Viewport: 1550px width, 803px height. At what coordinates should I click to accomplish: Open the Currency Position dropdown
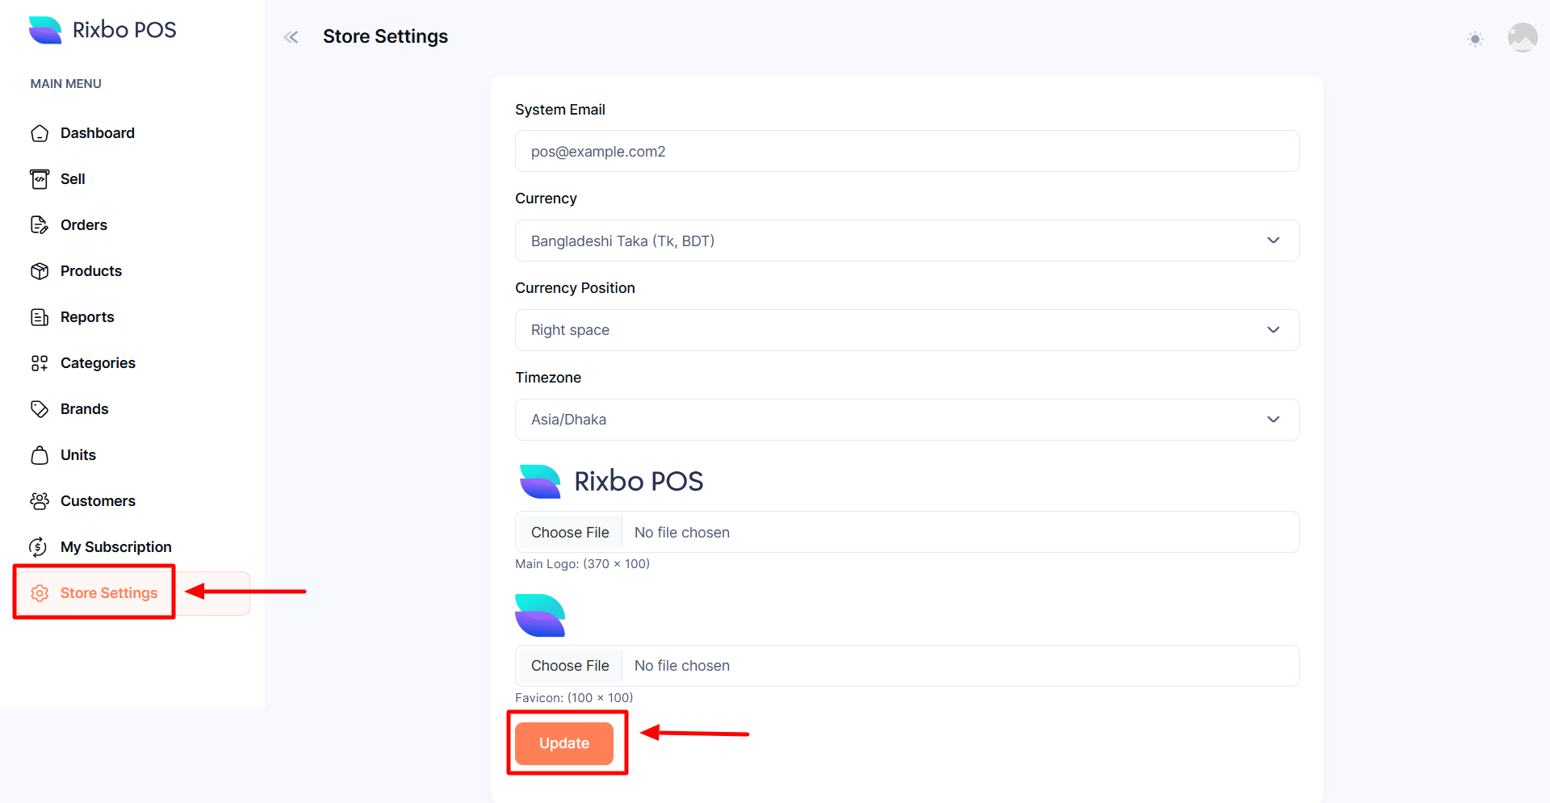(907, 330)
